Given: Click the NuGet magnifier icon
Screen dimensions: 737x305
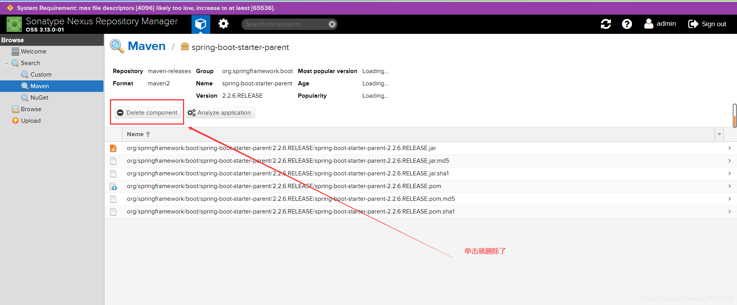Looking at the screenshot, I should point(25,98).
